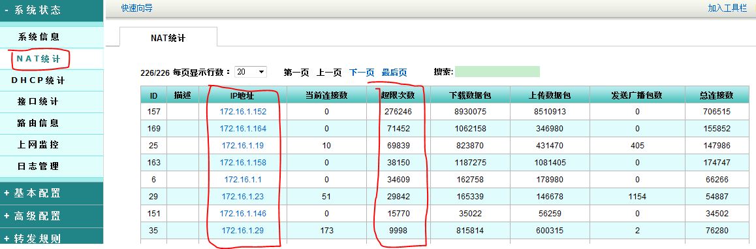Sort by ID column header
This screenshot has height=249, width=756.
[x=154, y=95]
